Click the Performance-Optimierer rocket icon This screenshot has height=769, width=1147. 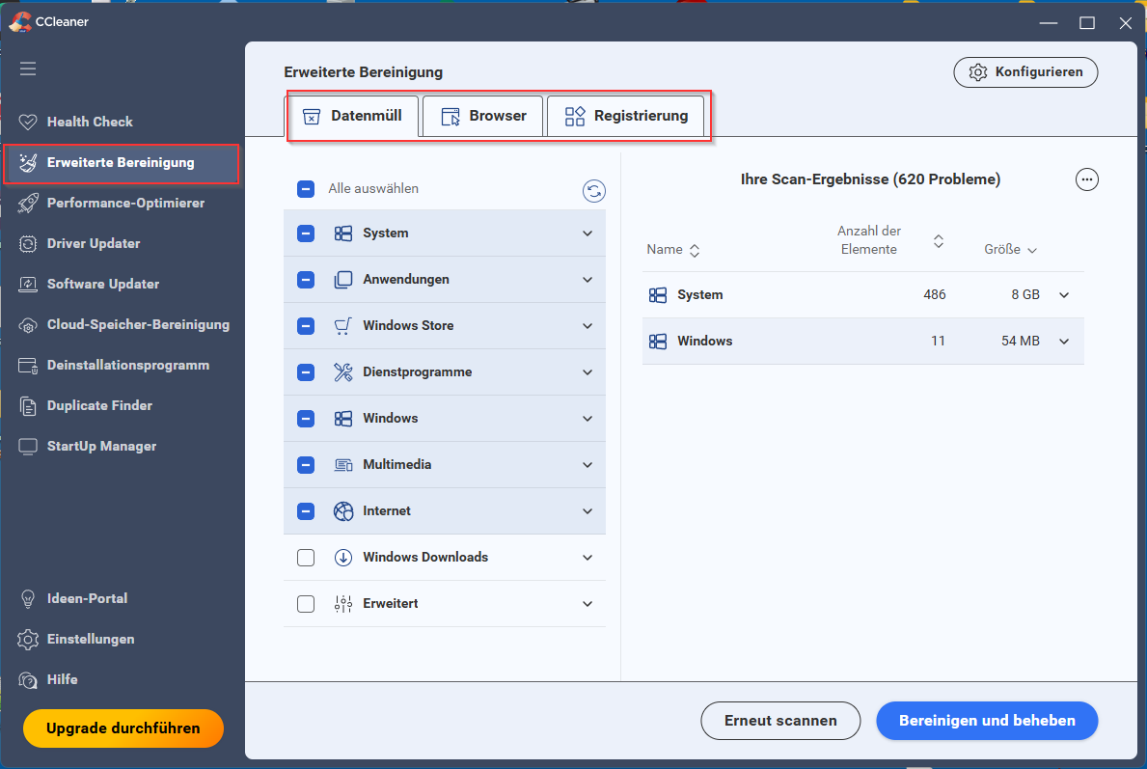(x=28, y=204)
